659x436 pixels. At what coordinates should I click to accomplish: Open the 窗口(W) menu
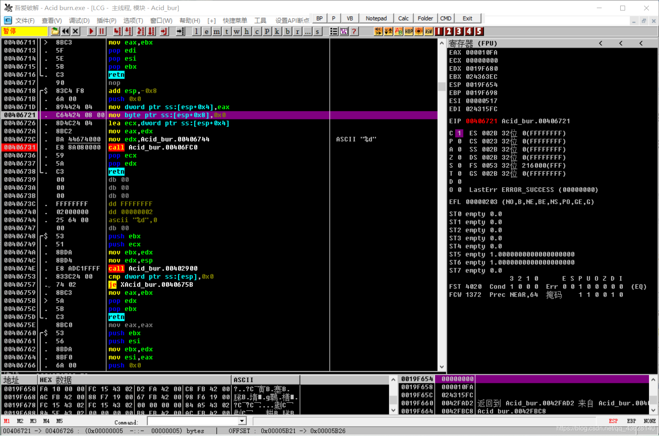(161, 21)
